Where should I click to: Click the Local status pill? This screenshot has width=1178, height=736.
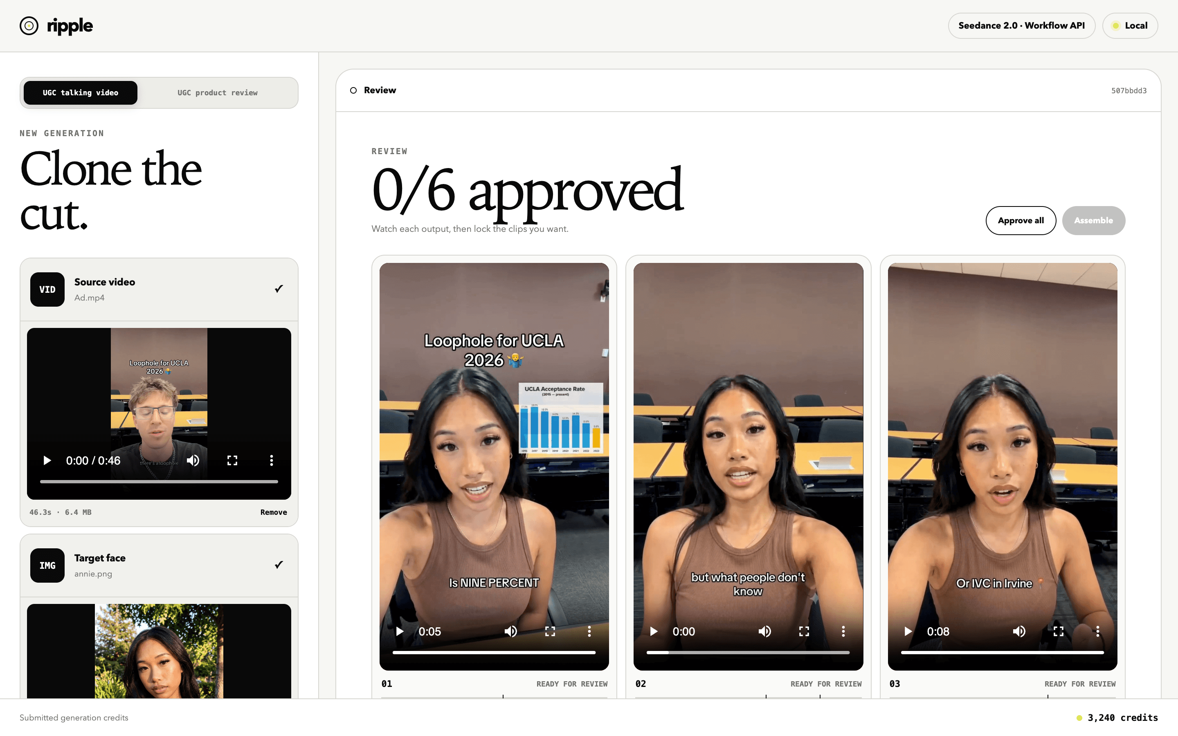point(1130,26)
